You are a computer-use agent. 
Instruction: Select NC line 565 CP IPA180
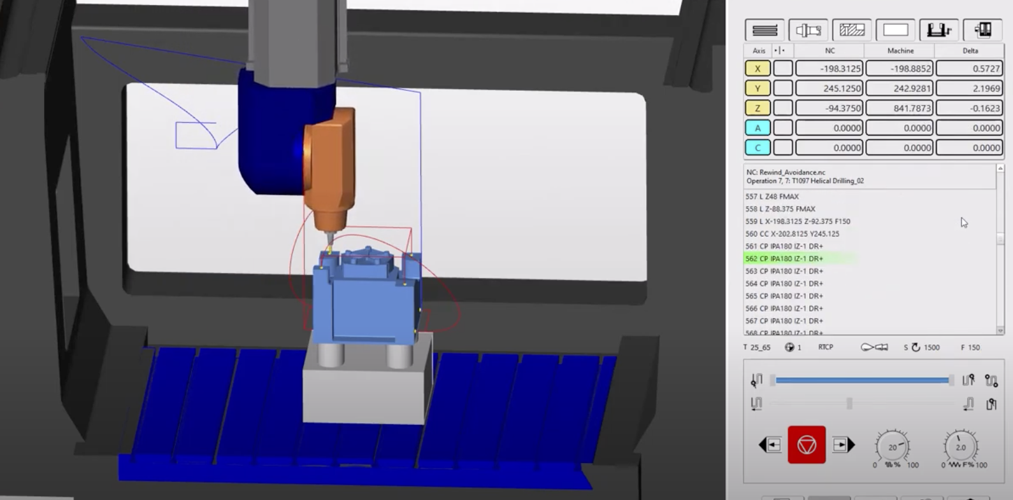(x=784, y=296)
